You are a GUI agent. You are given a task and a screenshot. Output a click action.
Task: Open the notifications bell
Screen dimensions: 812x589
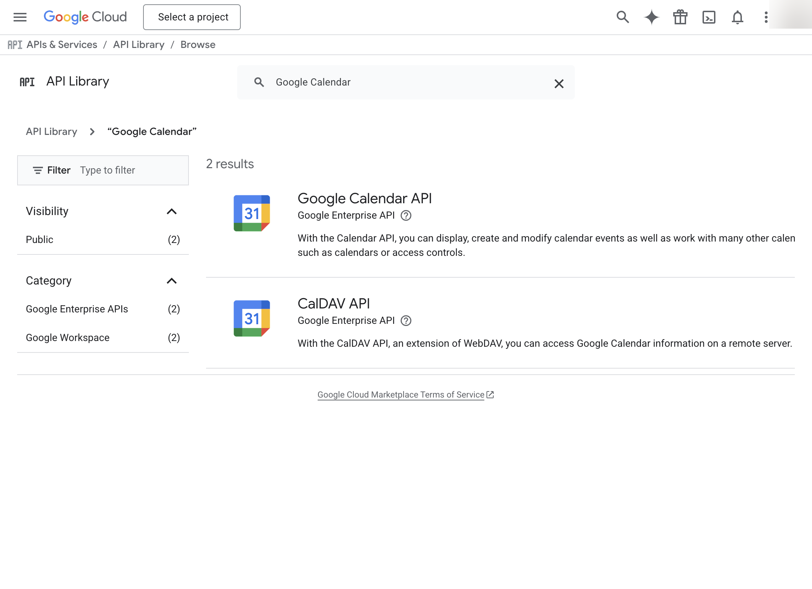point(738,17)
